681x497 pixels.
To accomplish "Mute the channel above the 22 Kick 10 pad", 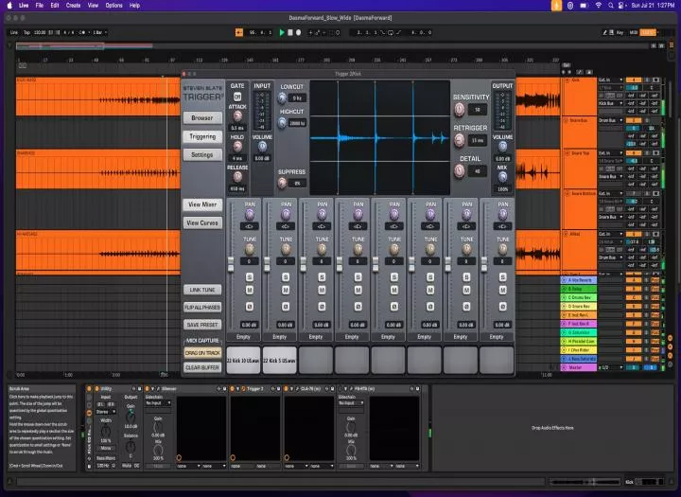I will pos(250,290).
